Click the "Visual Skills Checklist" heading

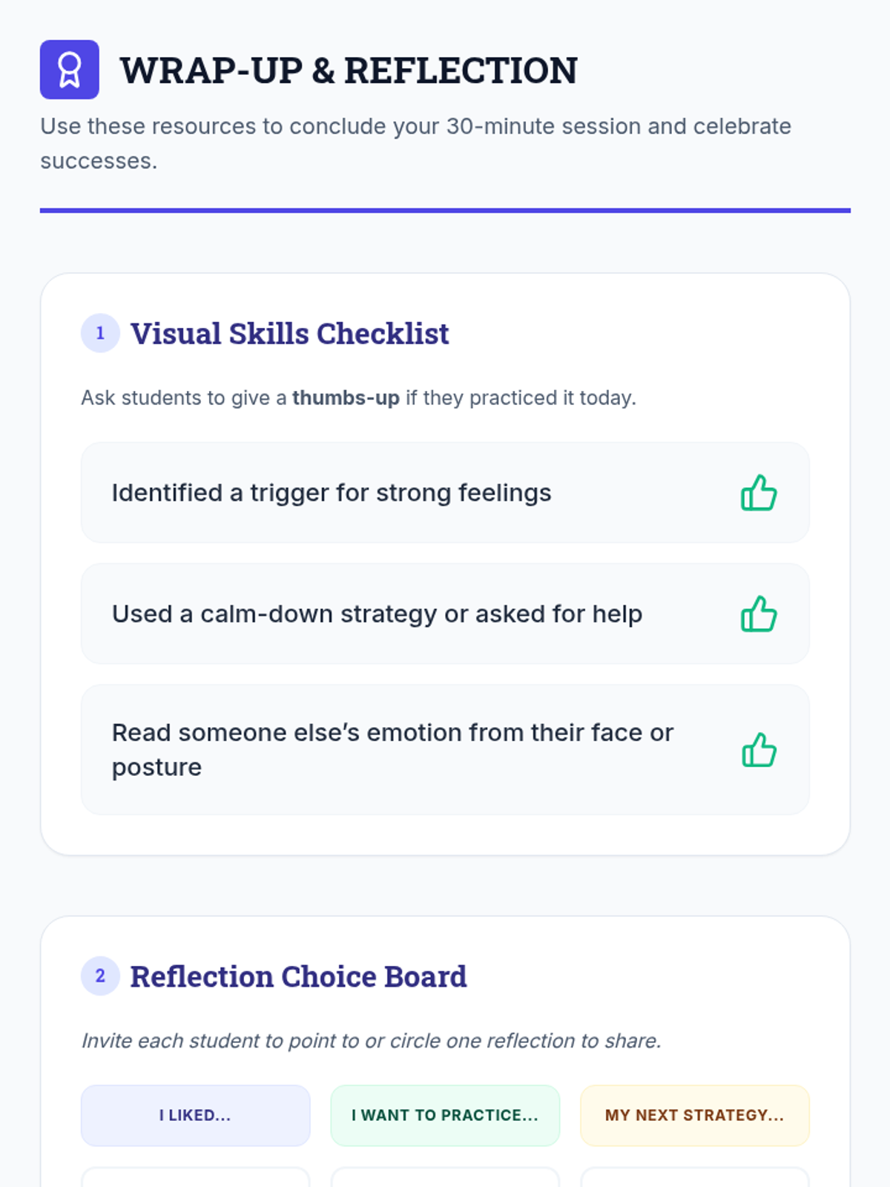290,334
